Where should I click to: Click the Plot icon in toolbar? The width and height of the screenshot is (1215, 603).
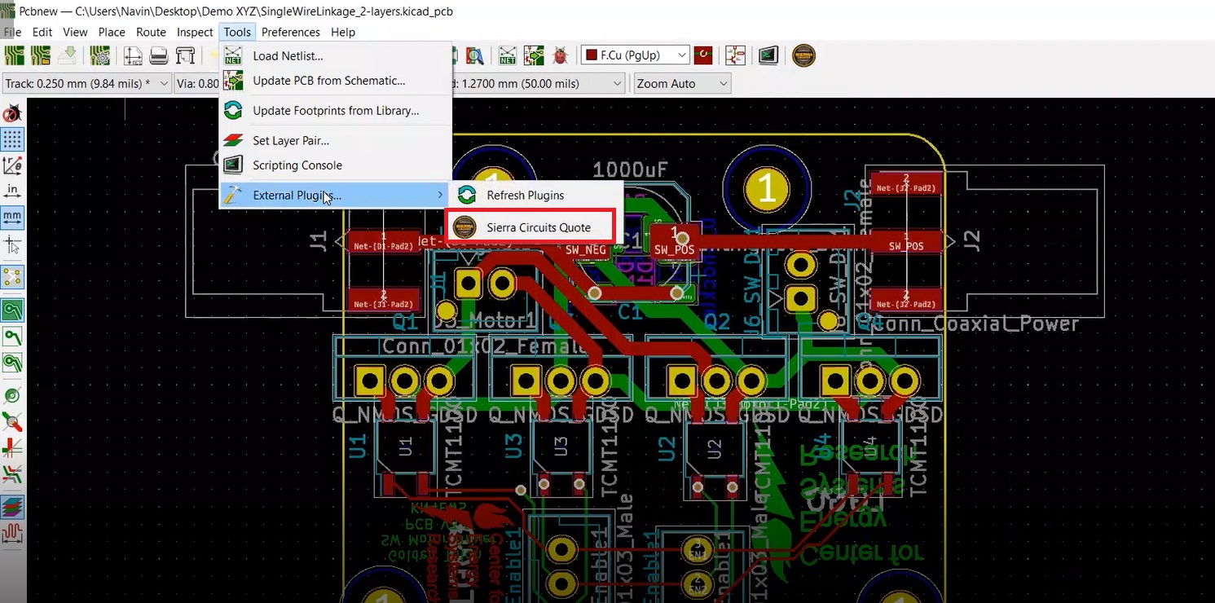coord(186,55)
